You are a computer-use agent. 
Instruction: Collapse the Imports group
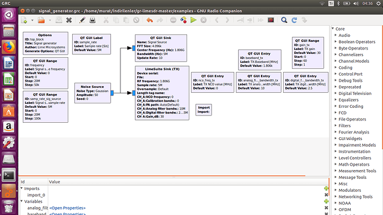tap(22, 188)
